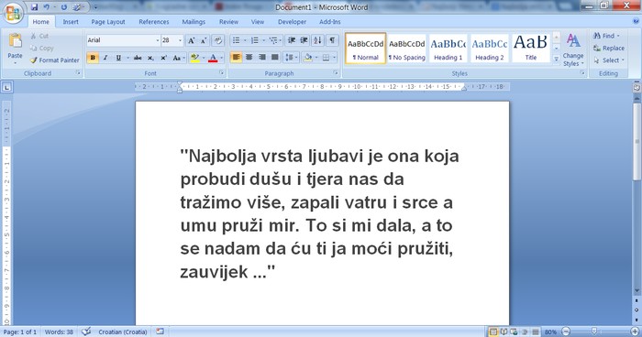Align text right
This screenshot has height=337, width=642.
pos(262,58)
